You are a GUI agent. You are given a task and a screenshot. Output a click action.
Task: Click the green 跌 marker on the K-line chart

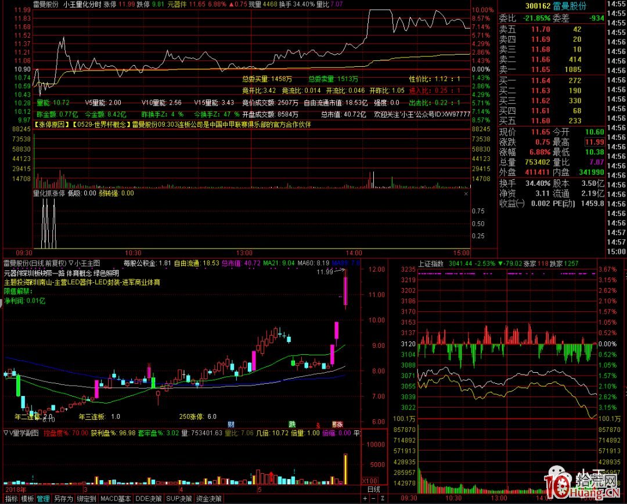point(292,424)
